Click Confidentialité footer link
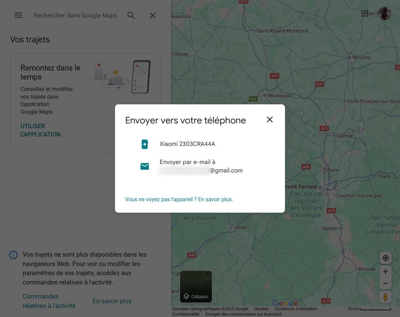The width and height of the screenshot is (400, 317). click(186, 314)
